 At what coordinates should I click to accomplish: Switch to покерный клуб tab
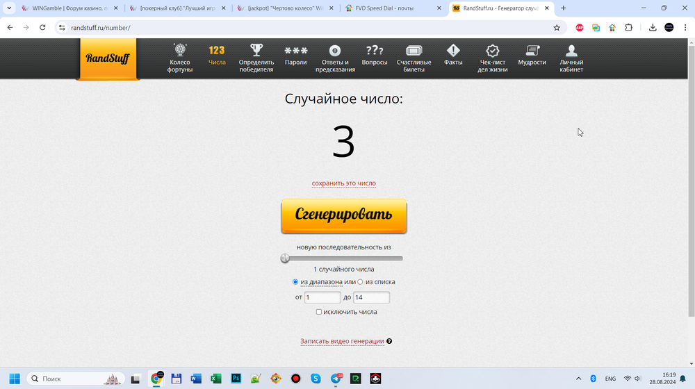coord(178,8)
